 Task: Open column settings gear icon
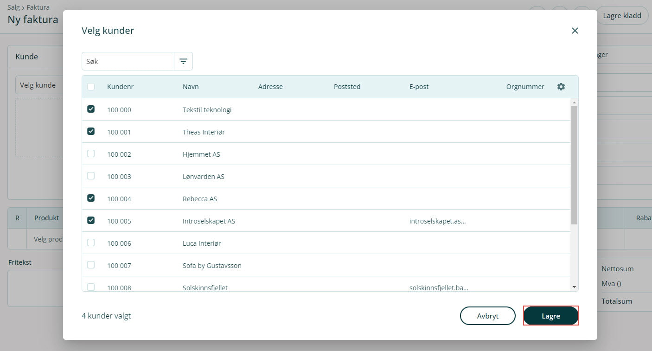pos(561,87)
